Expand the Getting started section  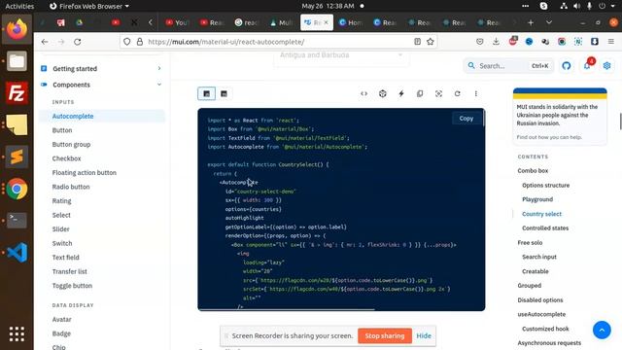[102, 69]
